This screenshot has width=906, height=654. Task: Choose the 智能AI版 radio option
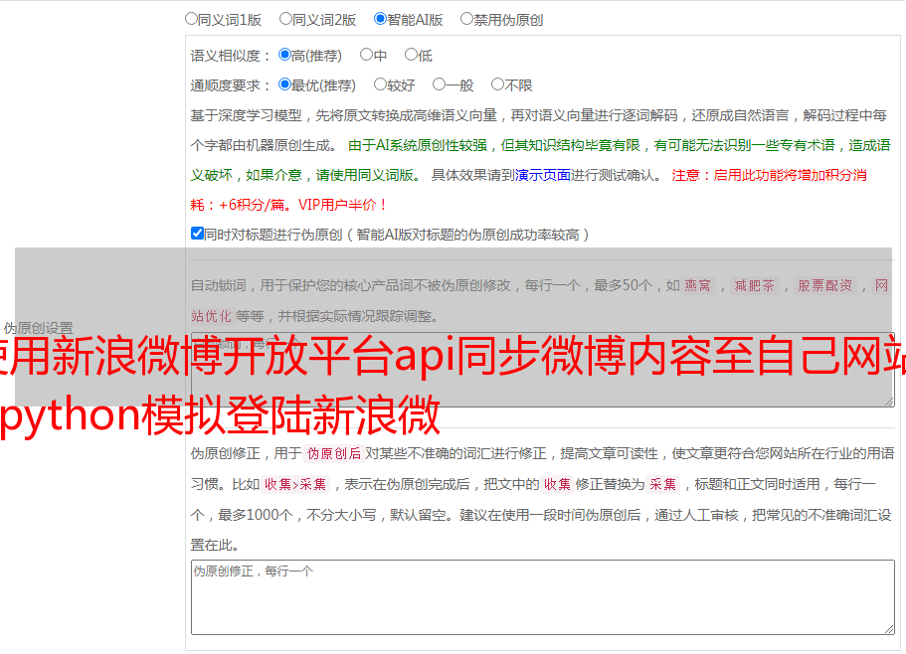click(x=380, y=19)
